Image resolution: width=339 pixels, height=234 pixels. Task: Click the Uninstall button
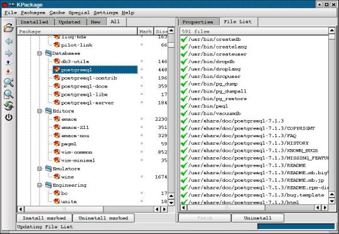(x=258, y=218)
